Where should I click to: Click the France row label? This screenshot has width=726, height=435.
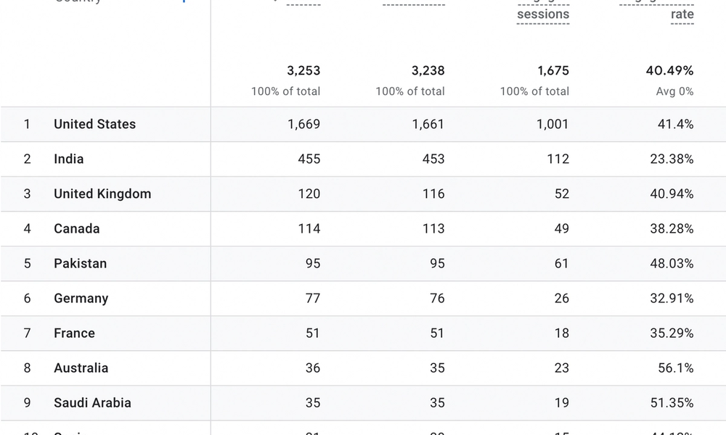tap(74, 333)
